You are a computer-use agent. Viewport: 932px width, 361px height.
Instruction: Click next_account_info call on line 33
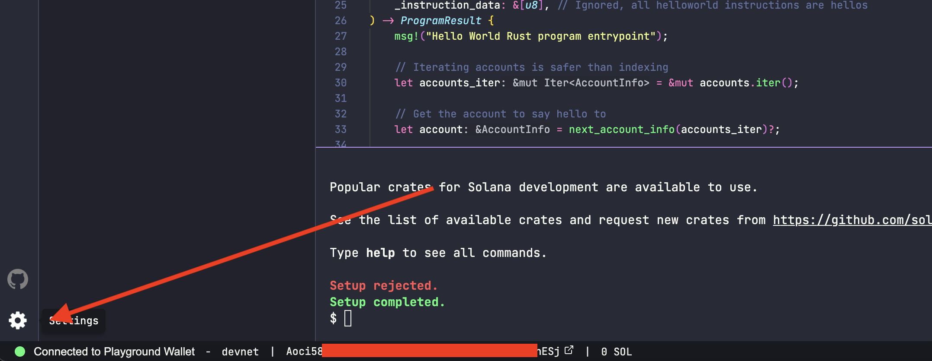[x=621, y=130]
